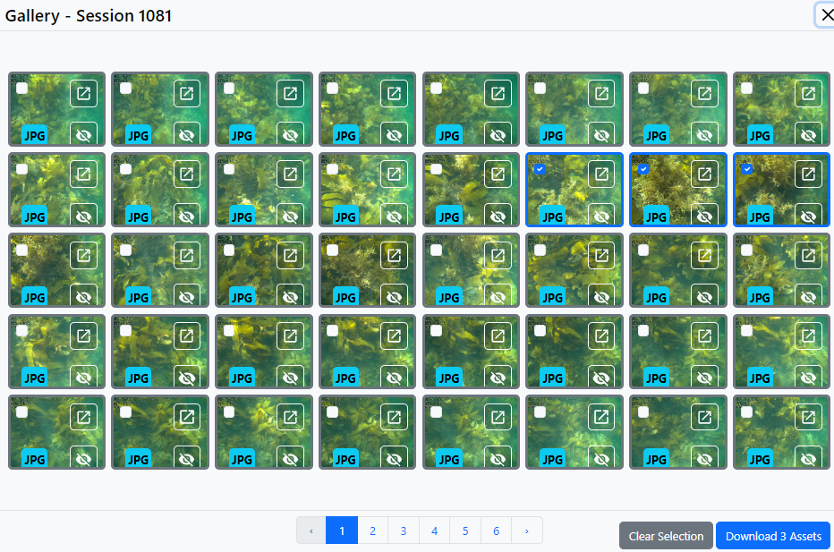Screen dimensions: 834x552
Task: Tick the checkbox on fourth row's first image
Action: point(21,331)
